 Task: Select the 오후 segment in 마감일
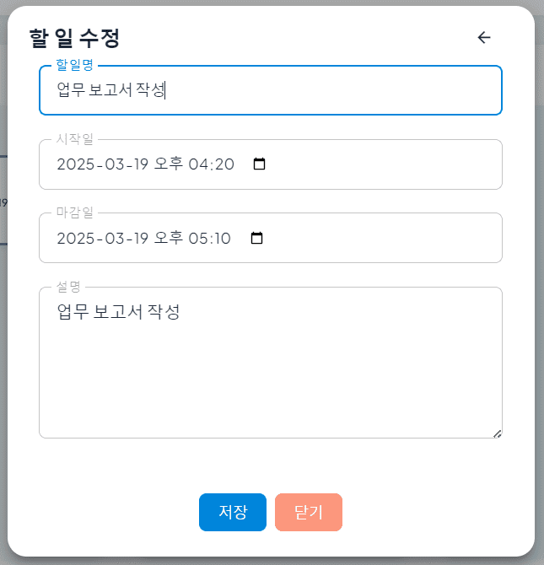point(169,239)
